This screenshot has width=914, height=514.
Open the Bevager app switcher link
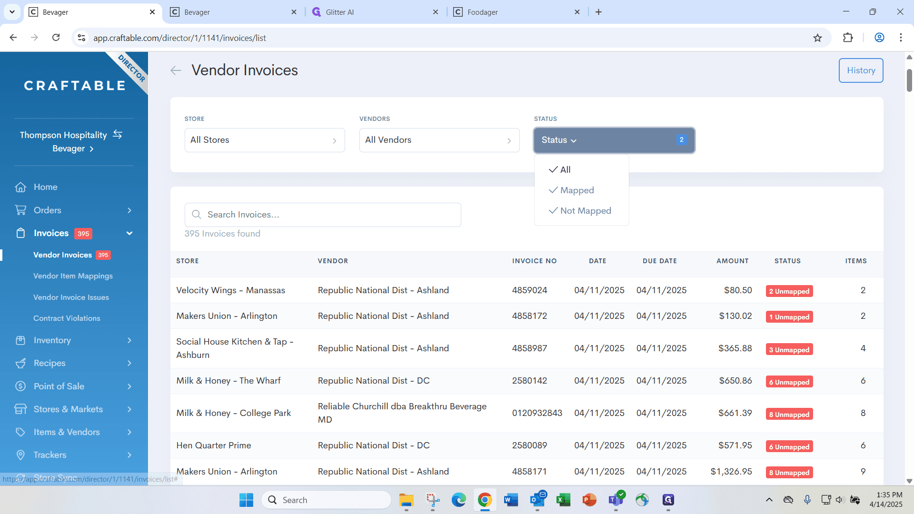73,148
